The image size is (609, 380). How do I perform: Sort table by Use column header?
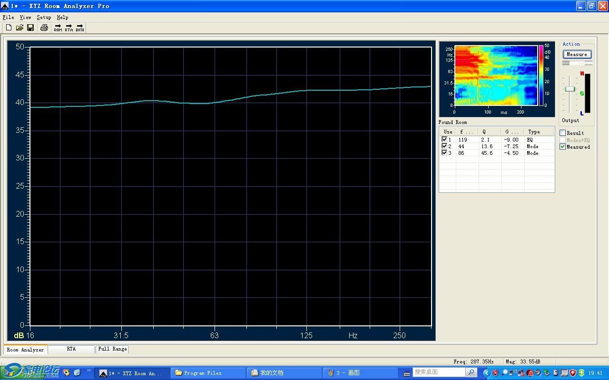tap(448, 132)
